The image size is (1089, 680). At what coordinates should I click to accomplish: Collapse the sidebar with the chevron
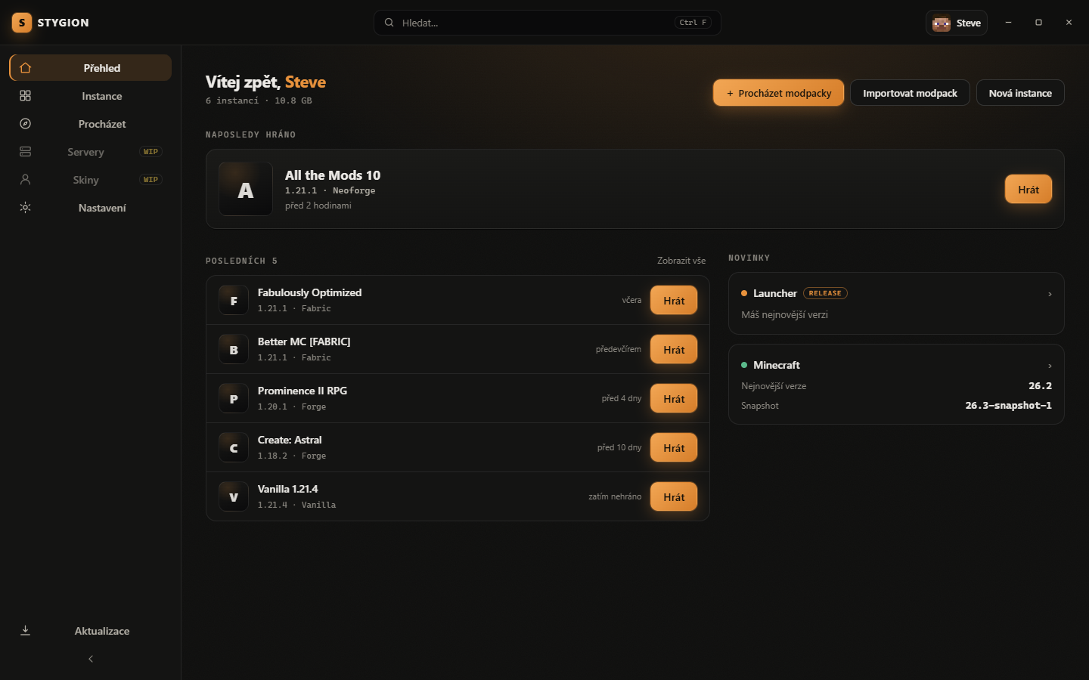click(91, 659)
